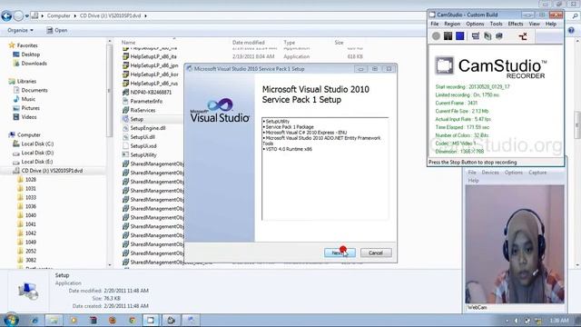Image resolution: width=581 pixels, height=327 pixels.
Task: Open Internet Explorer from the taskbar
Action: point(34,321)
